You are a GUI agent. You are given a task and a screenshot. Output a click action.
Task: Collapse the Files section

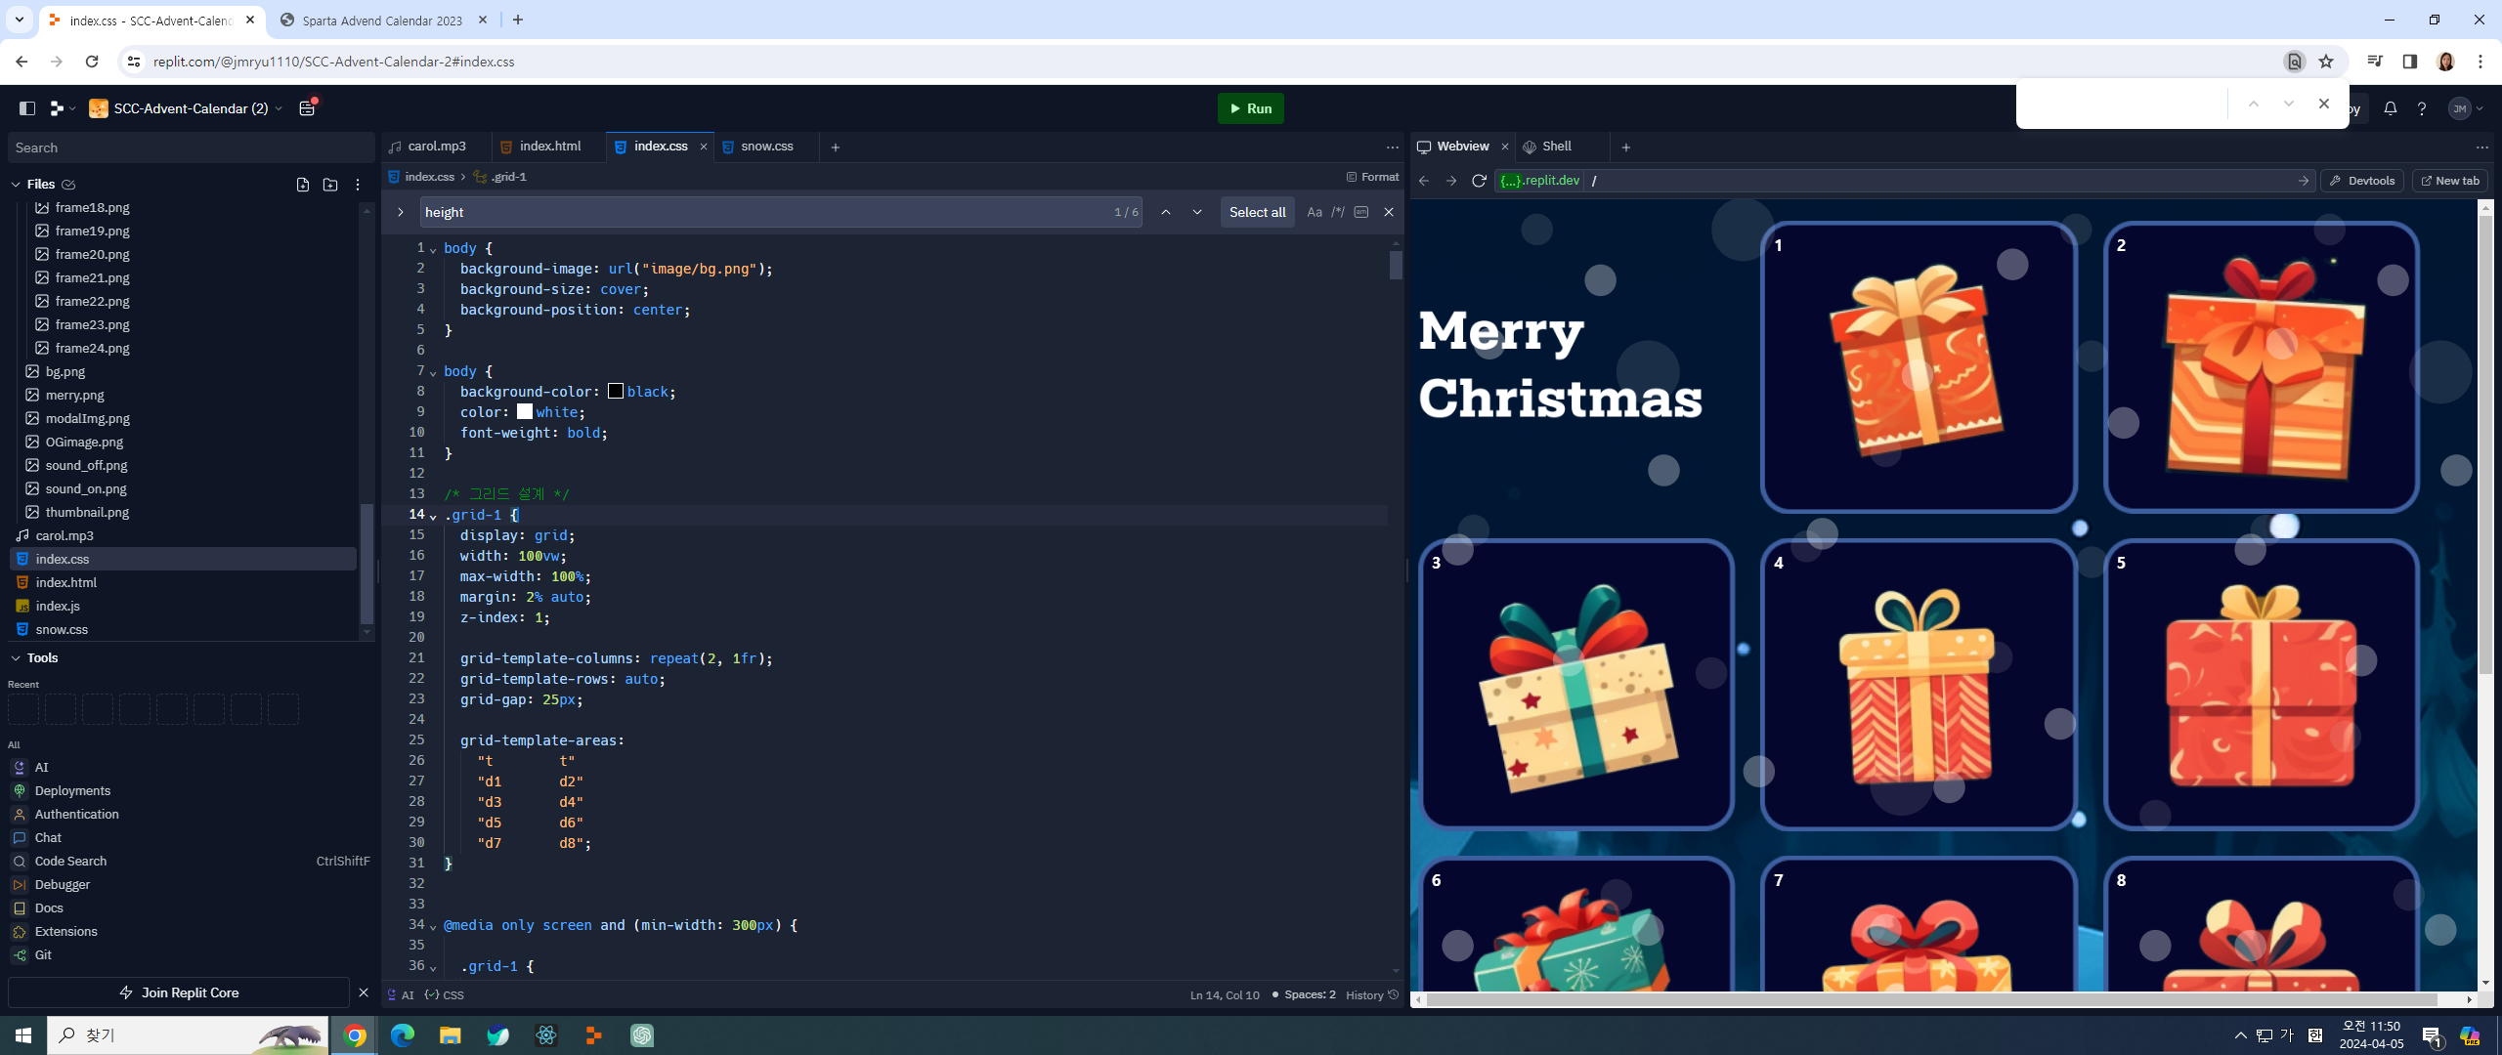(16, 185)
